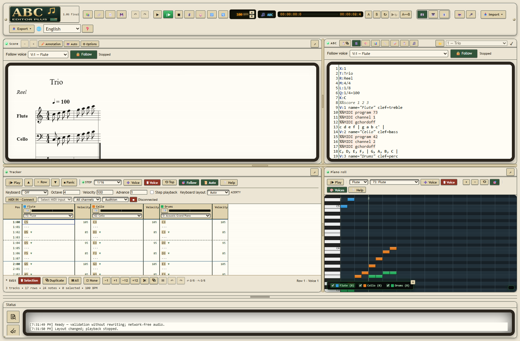Toggle Drums voice visibility in piano roll legend

[x=388, y=285]
